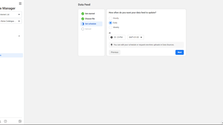
Task: Collapse the sidebar section with chevron up
Action: [19, 36]
